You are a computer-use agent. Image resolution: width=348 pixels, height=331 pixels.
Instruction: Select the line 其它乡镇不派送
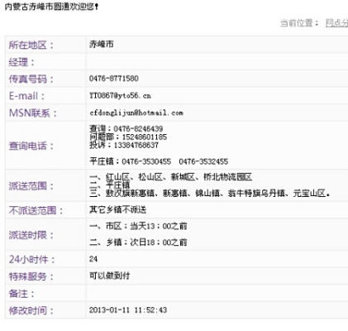118,210
